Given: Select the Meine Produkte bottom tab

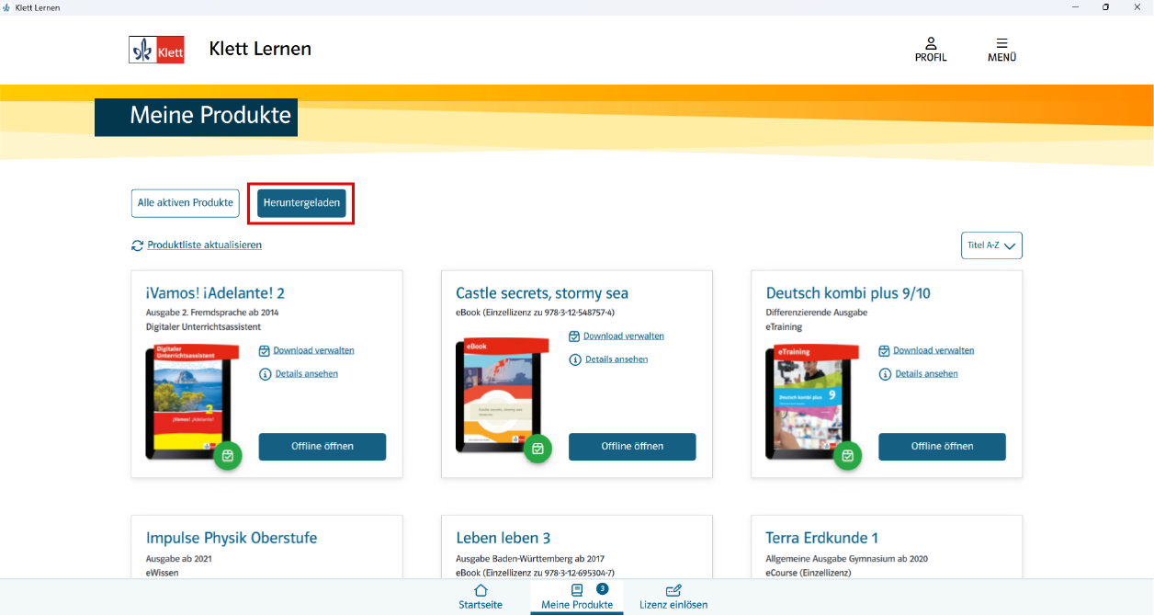Looking at the screenshot, I should click(x=577, y=597).
